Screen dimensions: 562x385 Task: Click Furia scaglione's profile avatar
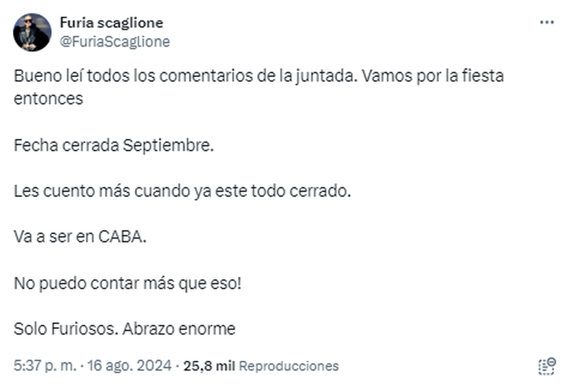(32, 32)
